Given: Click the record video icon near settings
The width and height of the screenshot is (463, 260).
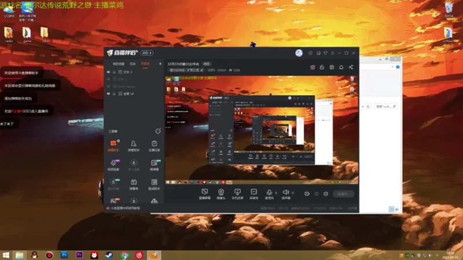Looking at the screenshot, I should 307,194.
